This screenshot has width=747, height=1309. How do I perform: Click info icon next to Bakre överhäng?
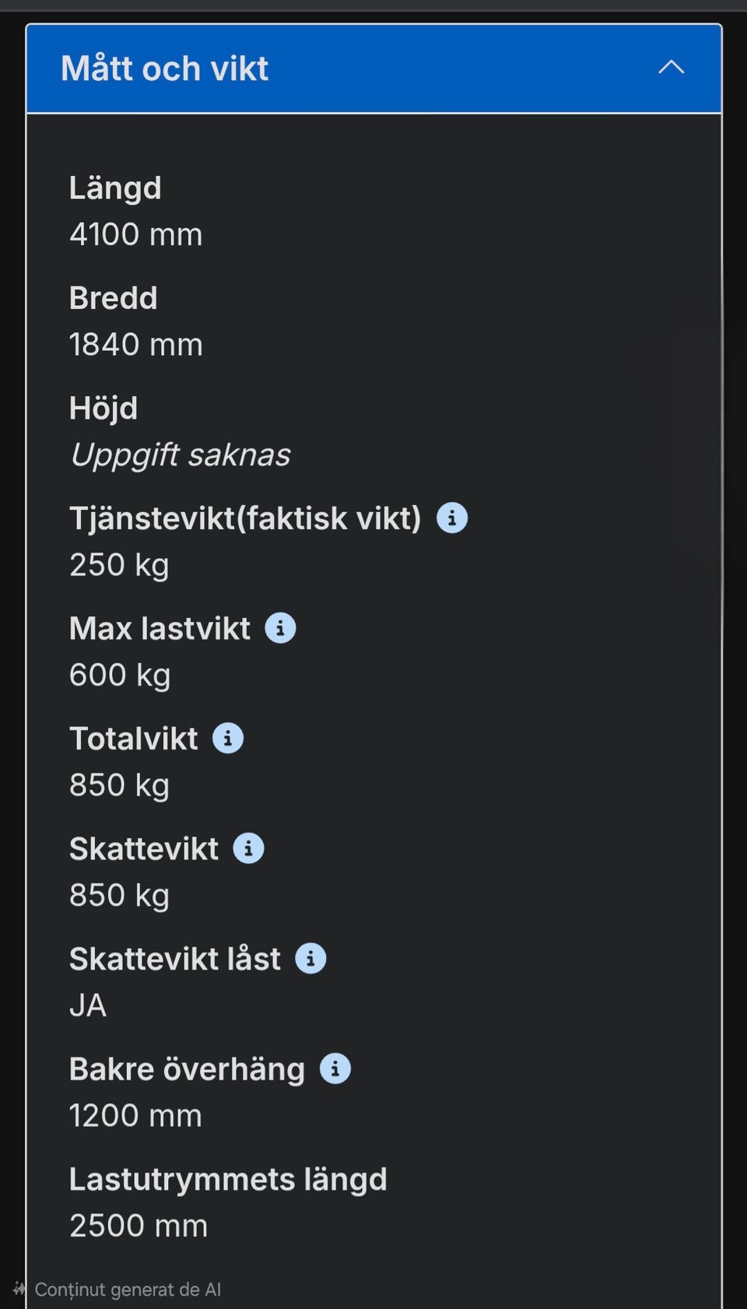(x=335, y=1069)
